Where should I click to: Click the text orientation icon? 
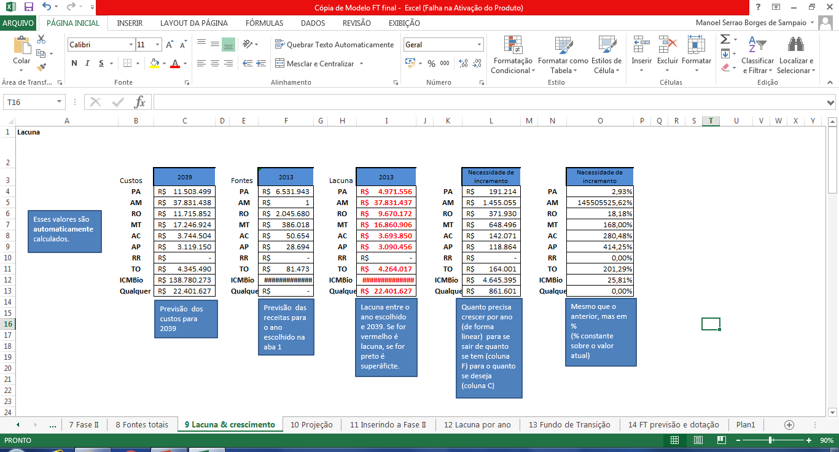248,44
